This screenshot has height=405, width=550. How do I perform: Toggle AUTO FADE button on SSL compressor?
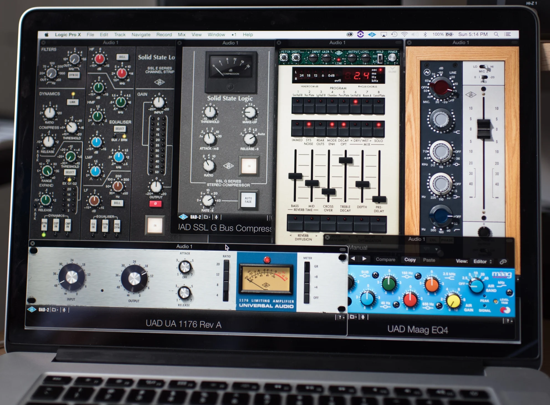248,200
